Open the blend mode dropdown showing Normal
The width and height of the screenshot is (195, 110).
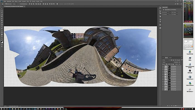[168, 62]
